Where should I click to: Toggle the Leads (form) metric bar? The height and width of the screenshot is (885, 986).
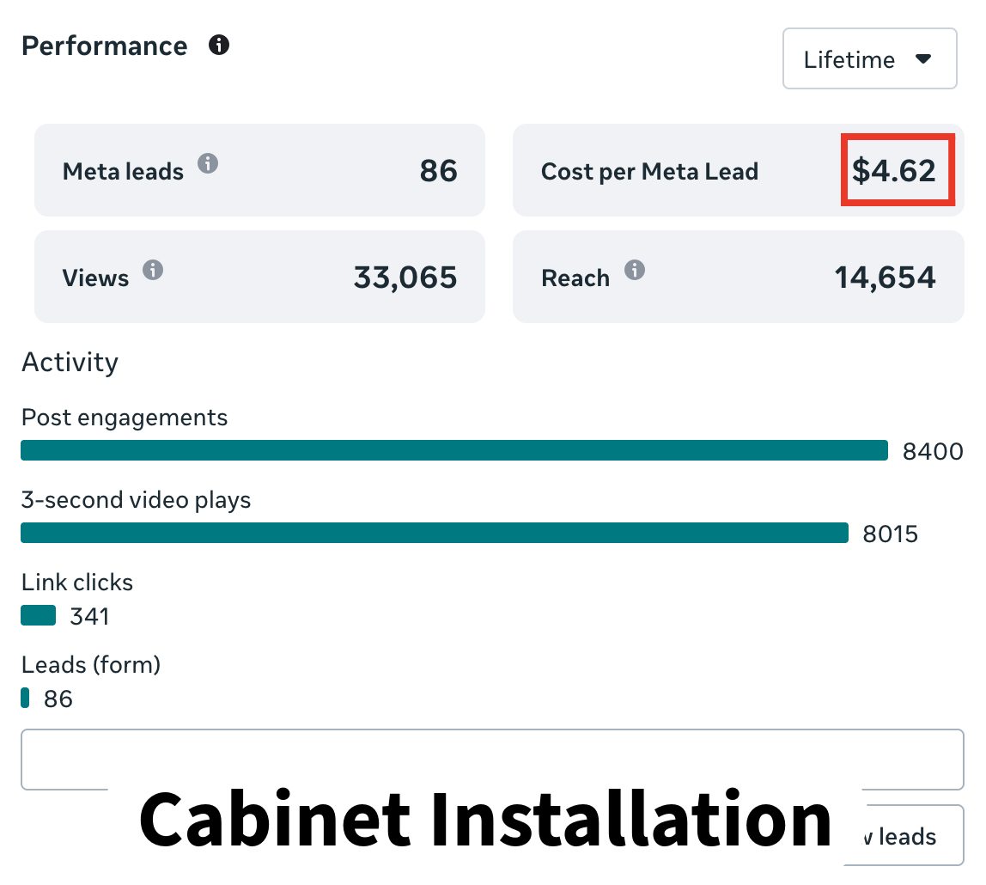click(x=25, y=699)
